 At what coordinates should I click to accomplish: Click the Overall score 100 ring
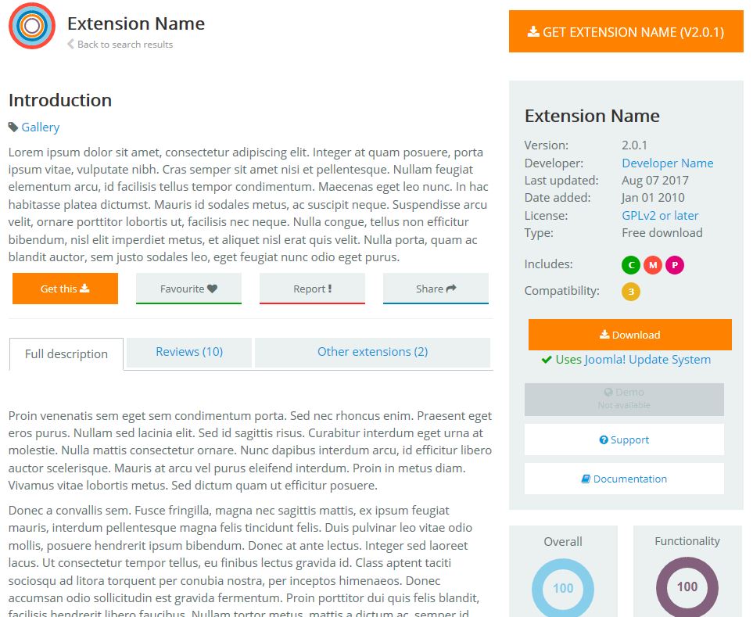[563, 588]
